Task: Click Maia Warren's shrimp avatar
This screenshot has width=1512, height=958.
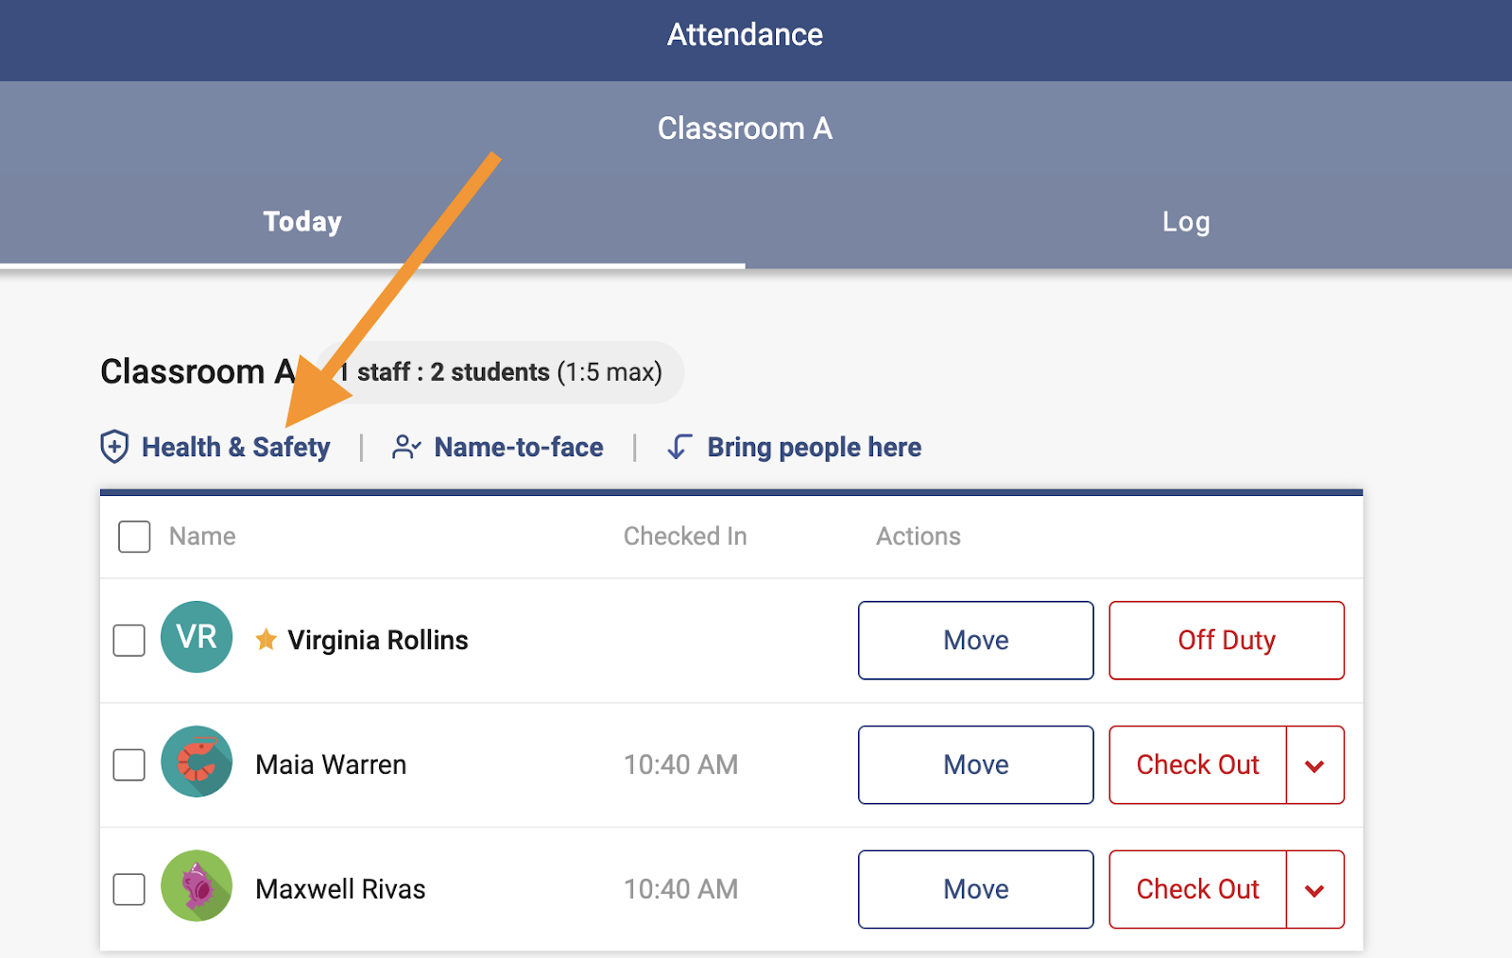Action: (x=197, y=762)
